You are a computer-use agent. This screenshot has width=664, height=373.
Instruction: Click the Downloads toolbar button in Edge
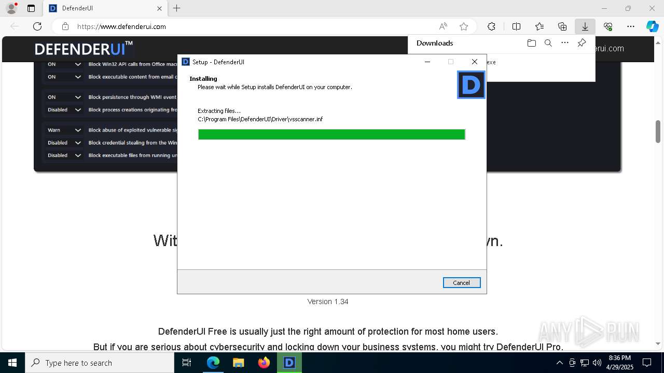[585, 26]
